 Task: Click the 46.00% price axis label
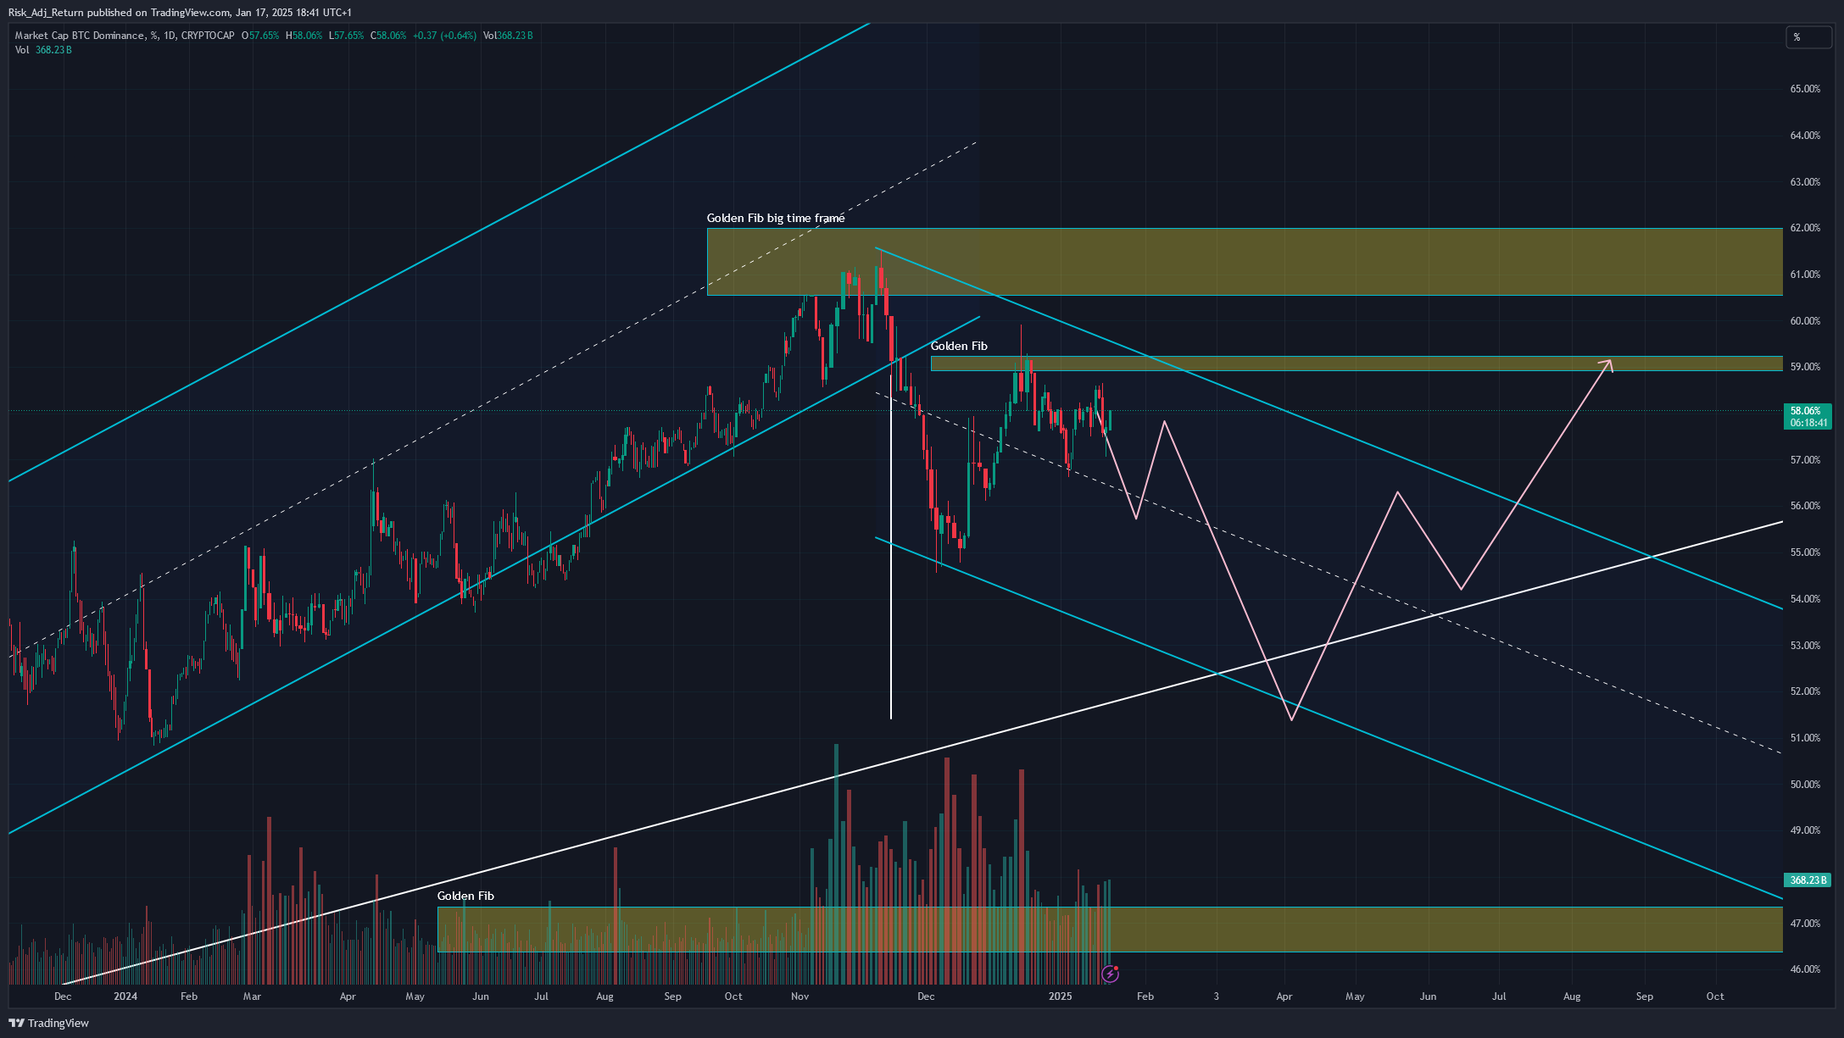(1805, 969)
